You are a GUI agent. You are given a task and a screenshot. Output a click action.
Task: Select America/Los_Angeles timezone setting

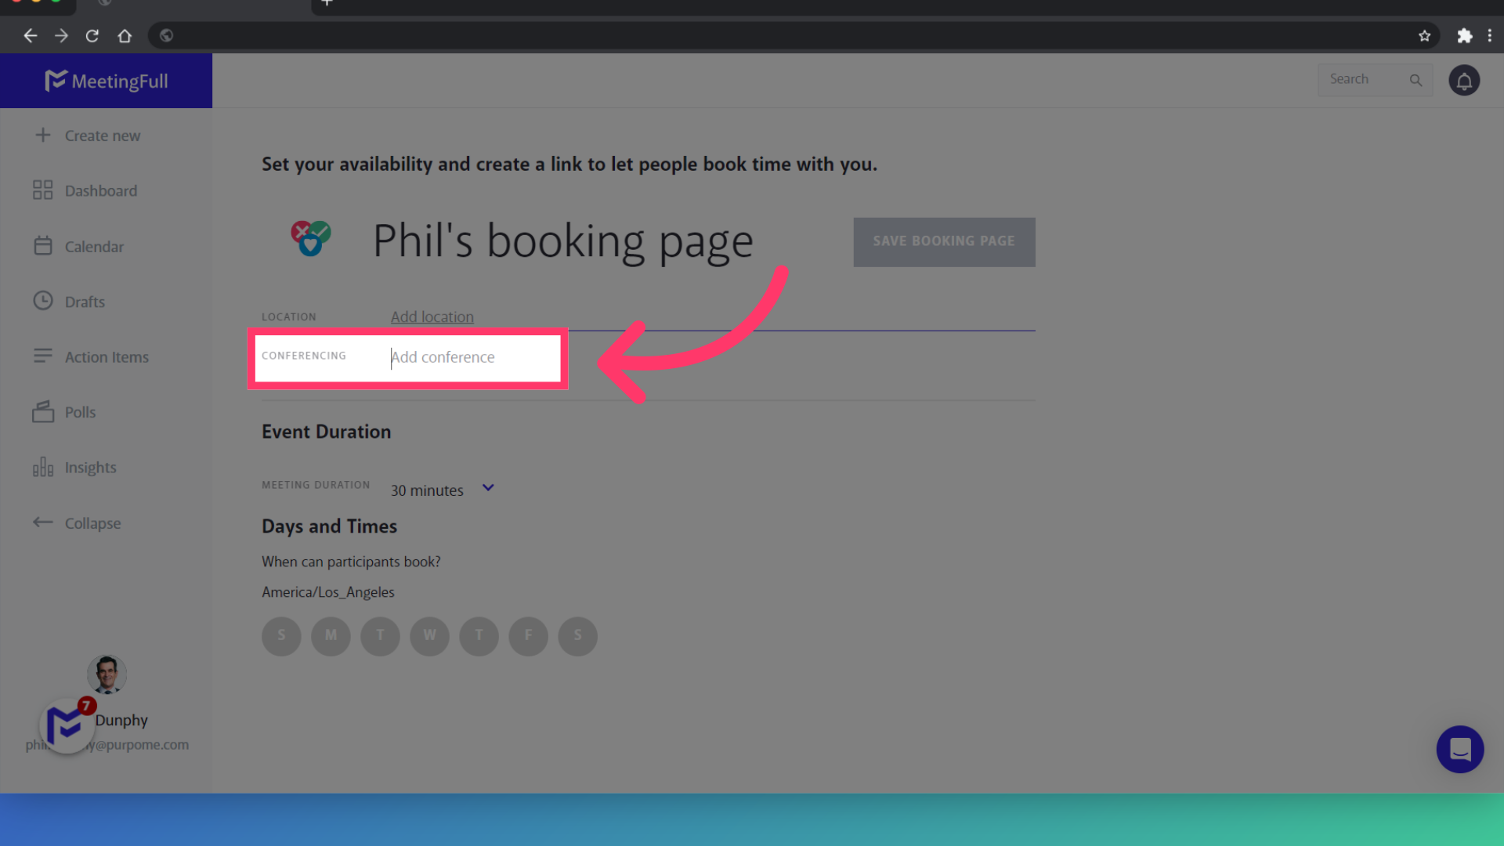(327, 592)
